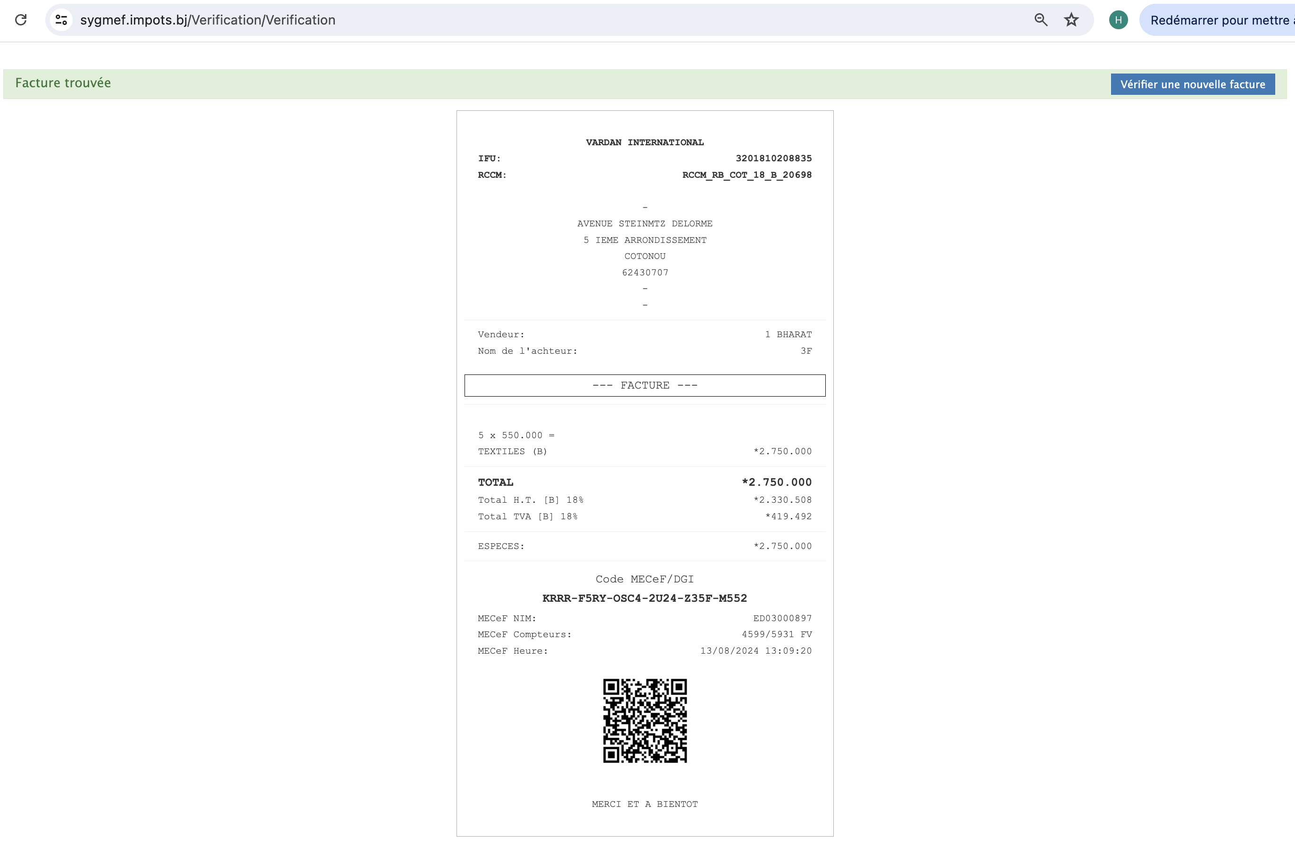Click the RCCM_RB_COT_18_B_20698 value
Viewport: 1295px width, 847px height.
click(747, 175)
